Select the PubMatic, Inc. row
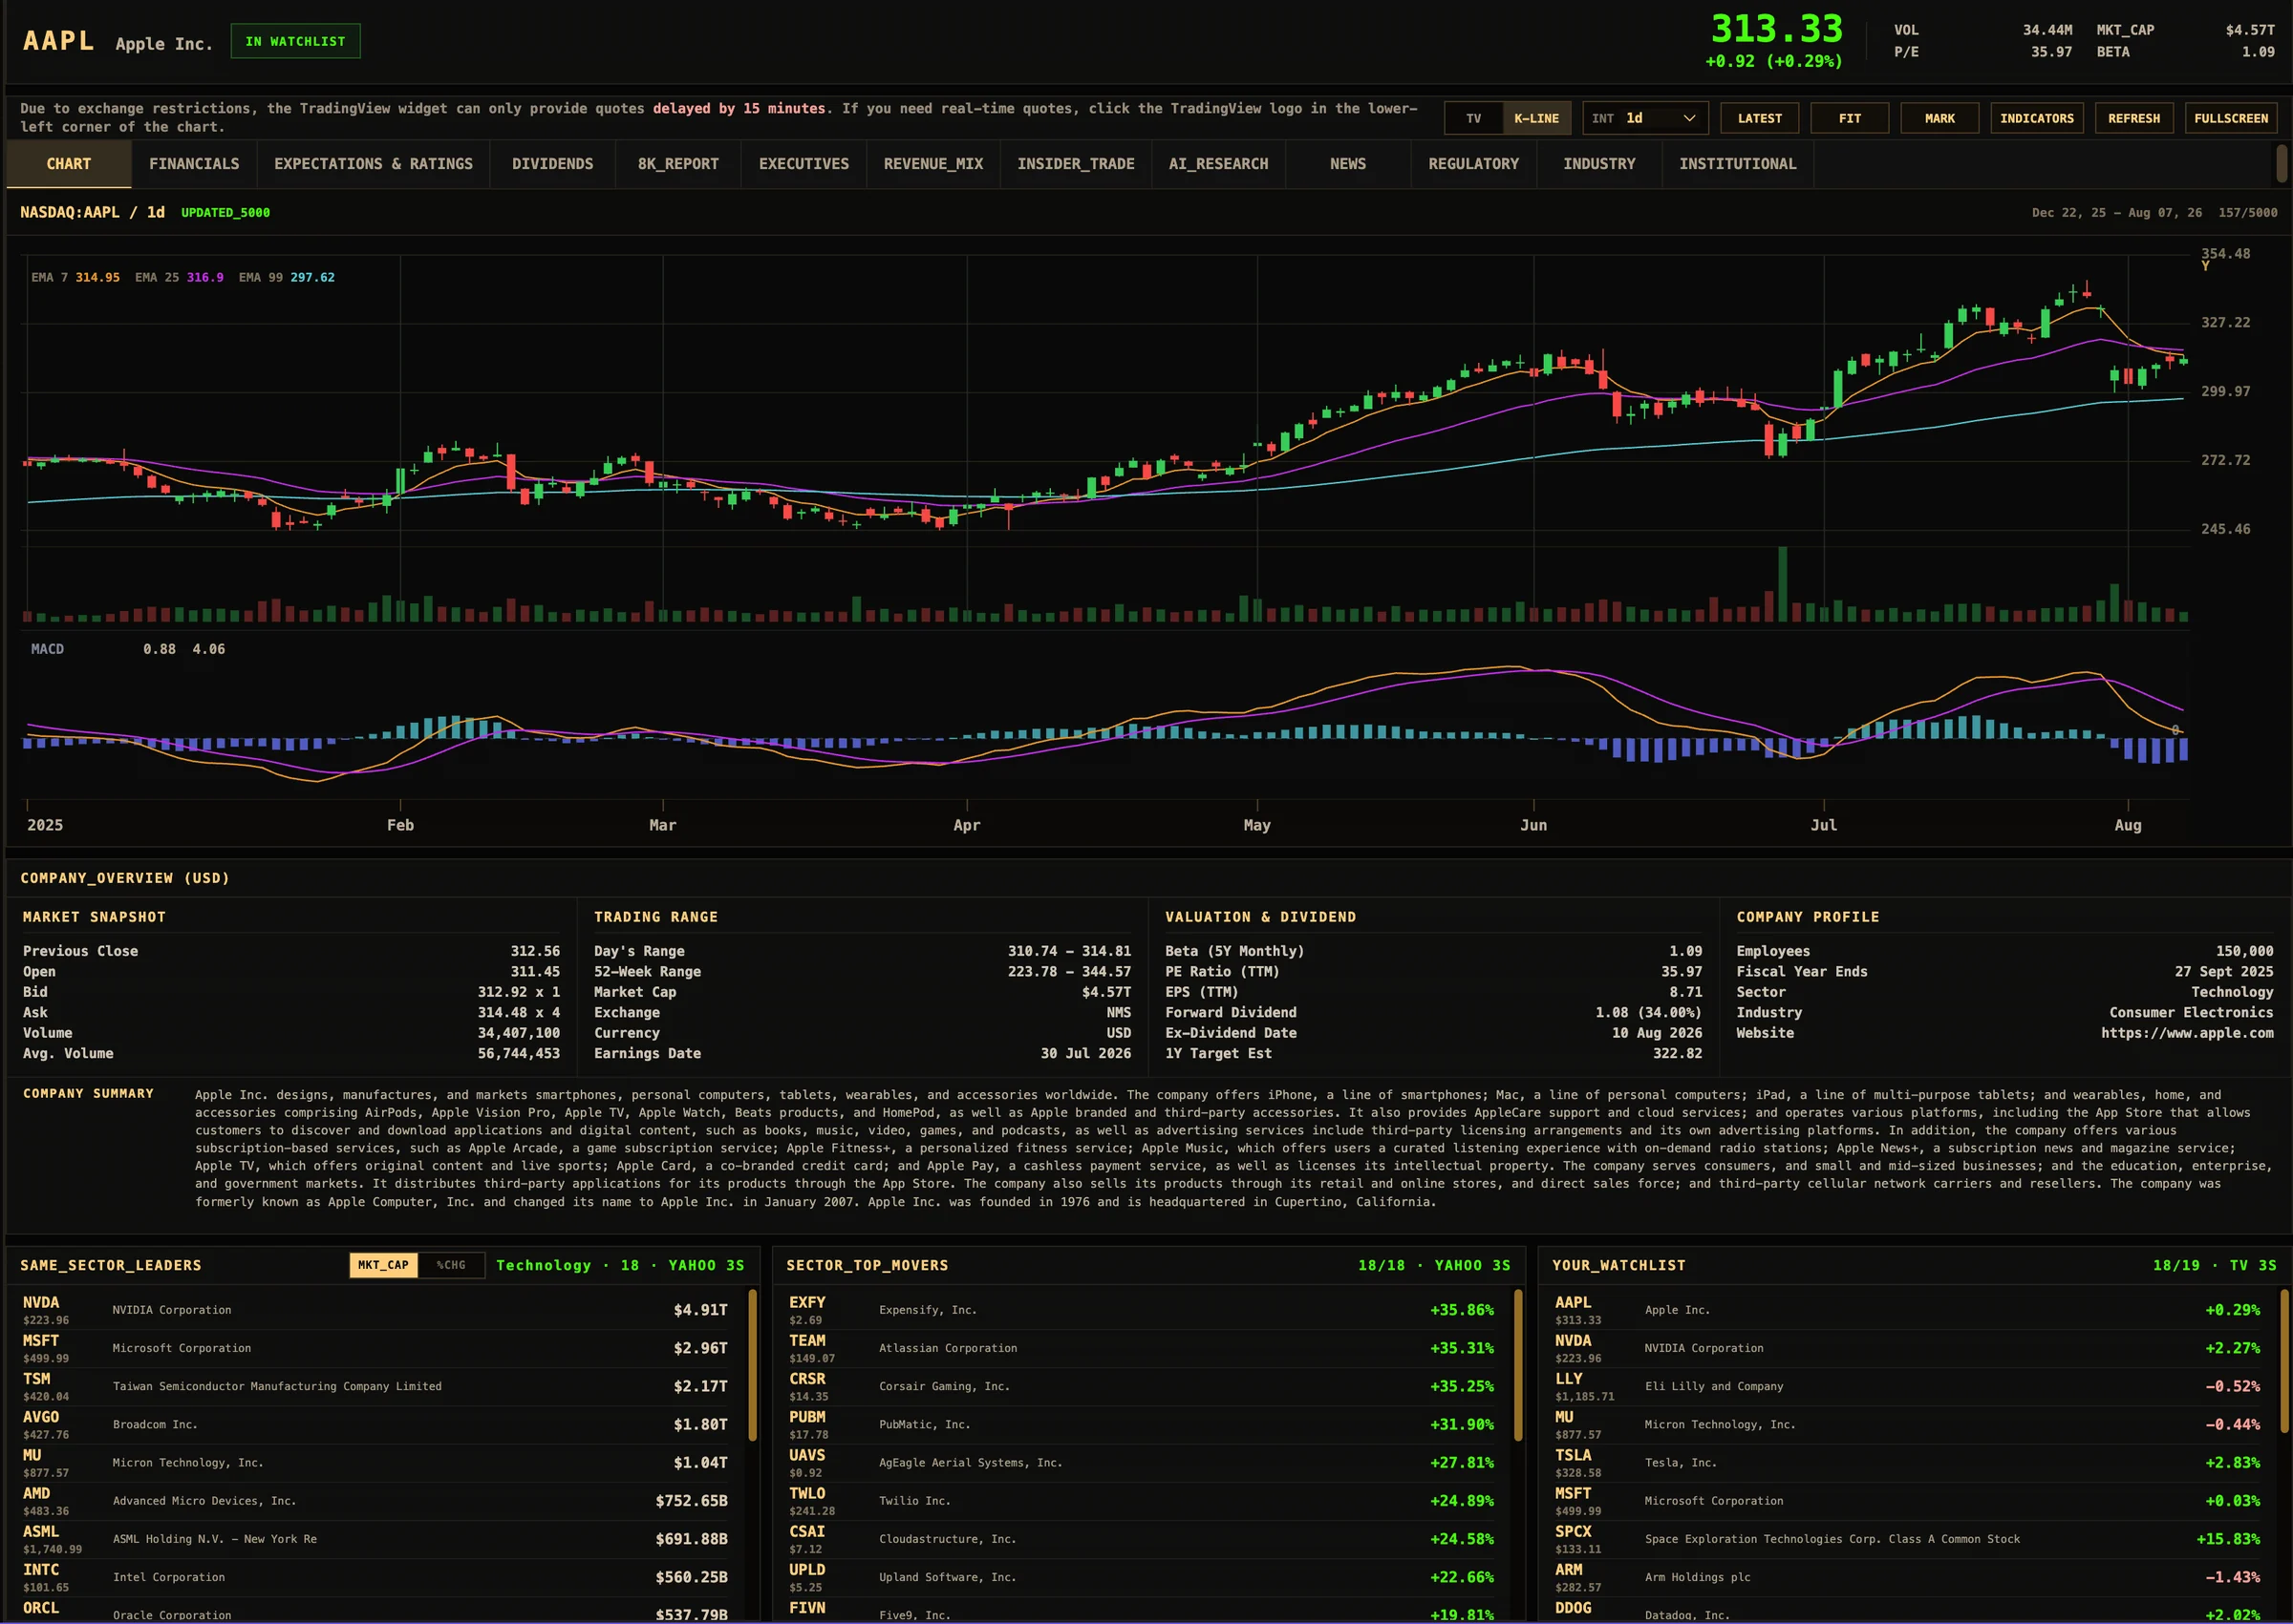The image size is (2293, 1624). [1143, 1424]
